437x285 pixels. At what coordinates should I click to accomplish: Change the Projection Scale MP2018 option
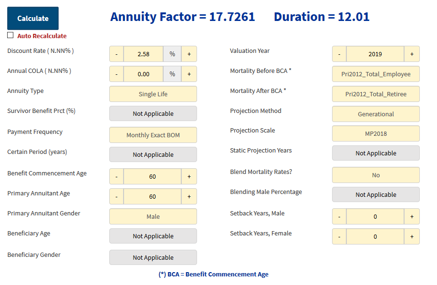coord(375,133)
